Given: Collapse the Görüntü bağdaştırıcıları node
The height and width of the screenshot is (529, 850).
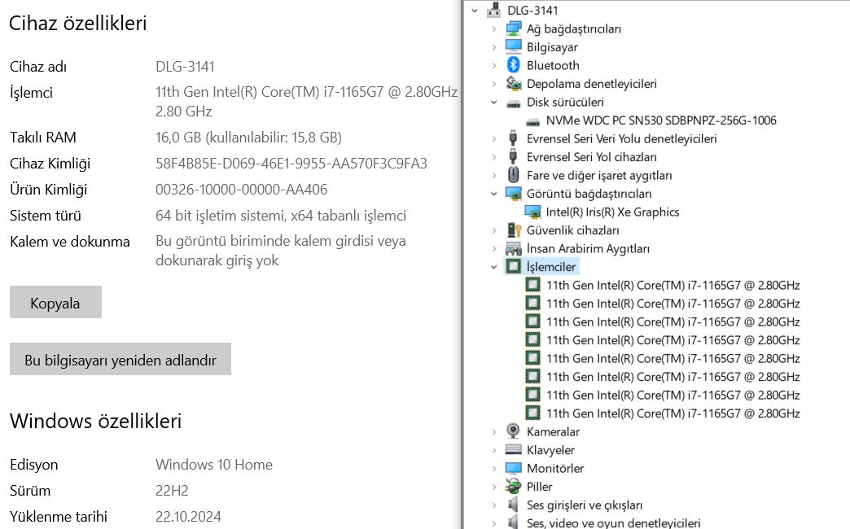Looking at the screenshot, I should 494,194.
